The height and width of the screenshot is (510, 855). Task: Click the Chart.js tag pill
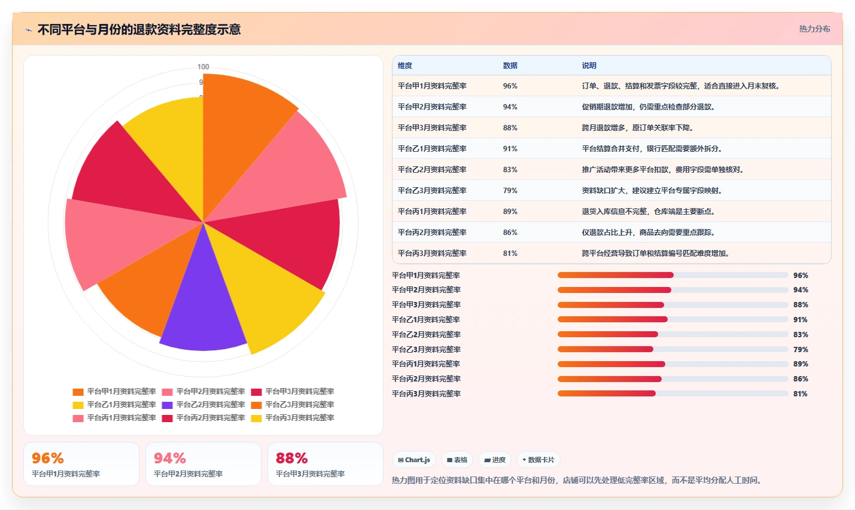click(414, 460)
